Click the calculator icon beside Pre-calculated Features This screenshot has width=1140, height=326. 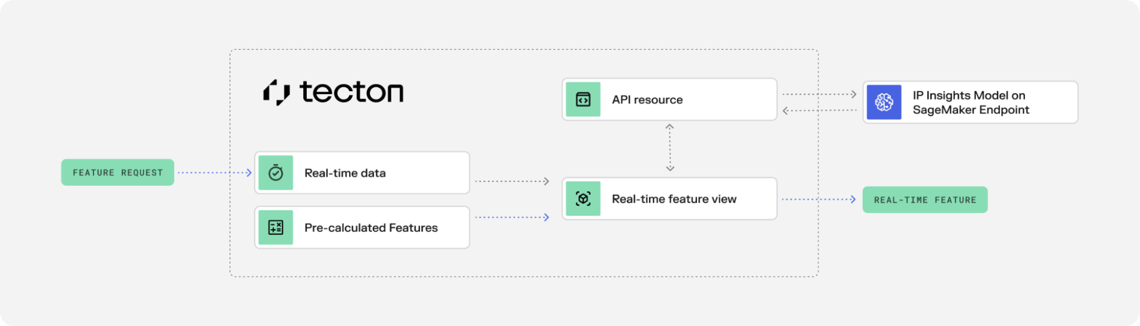point(276,227)
